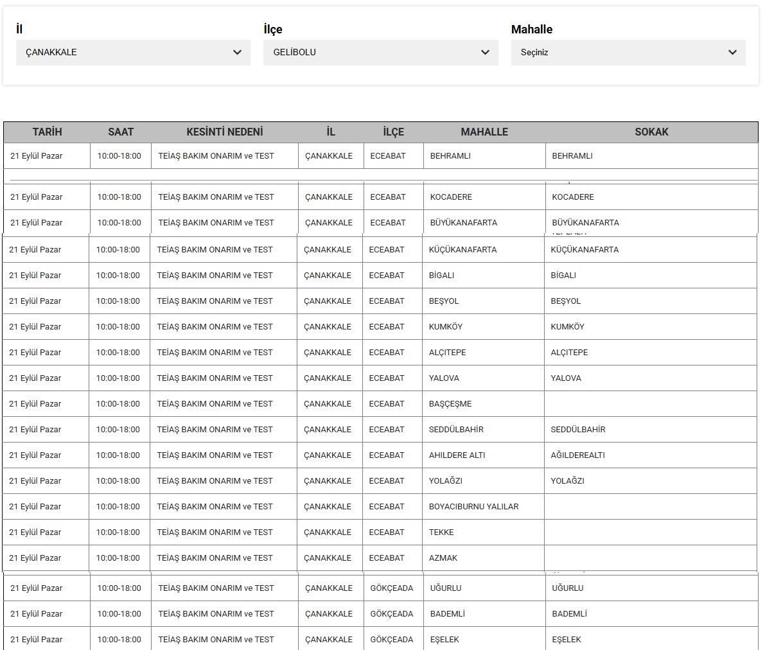Open the Mahalle dropdown showing Seçiniz
Image resolution: width=765 pixels, height=650 pixels.
click(x=628, y=53)
